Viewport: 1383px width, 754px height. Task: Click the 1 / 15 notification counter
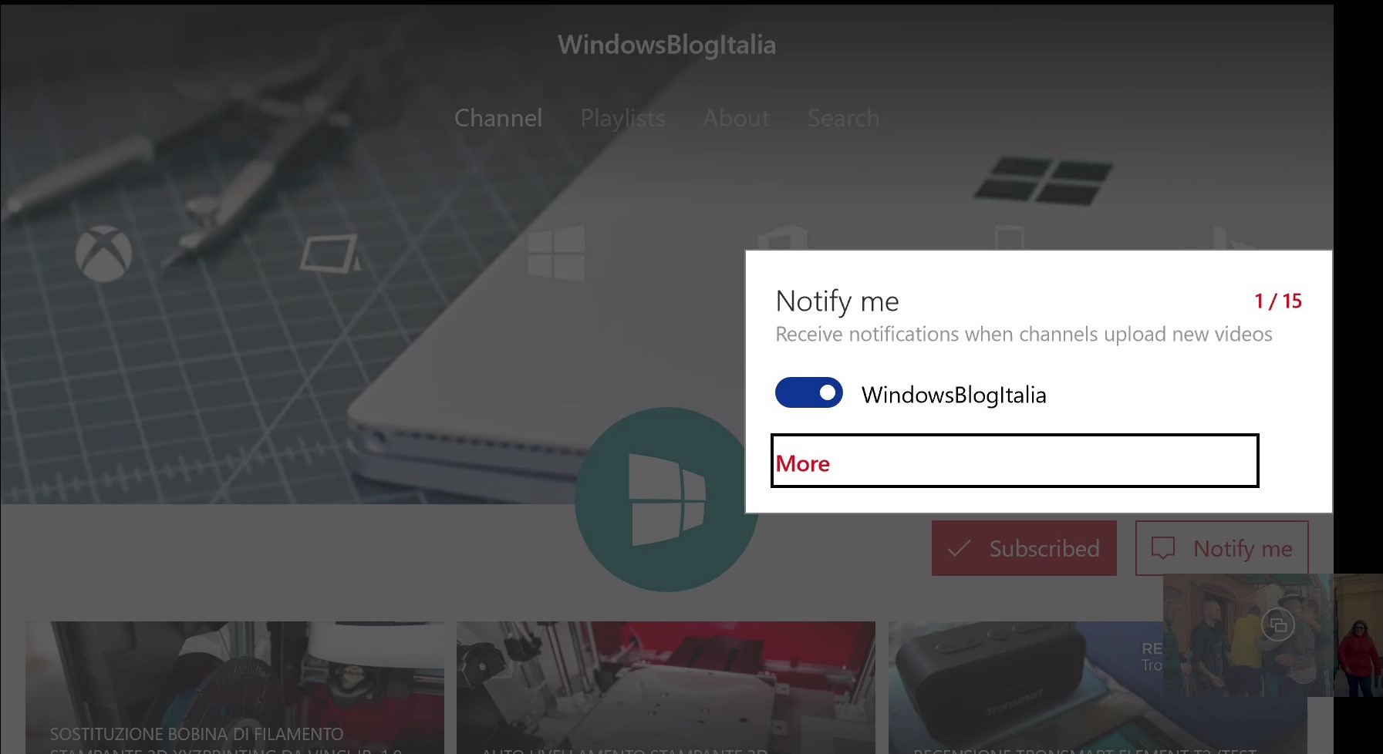tap(1278, 301)
